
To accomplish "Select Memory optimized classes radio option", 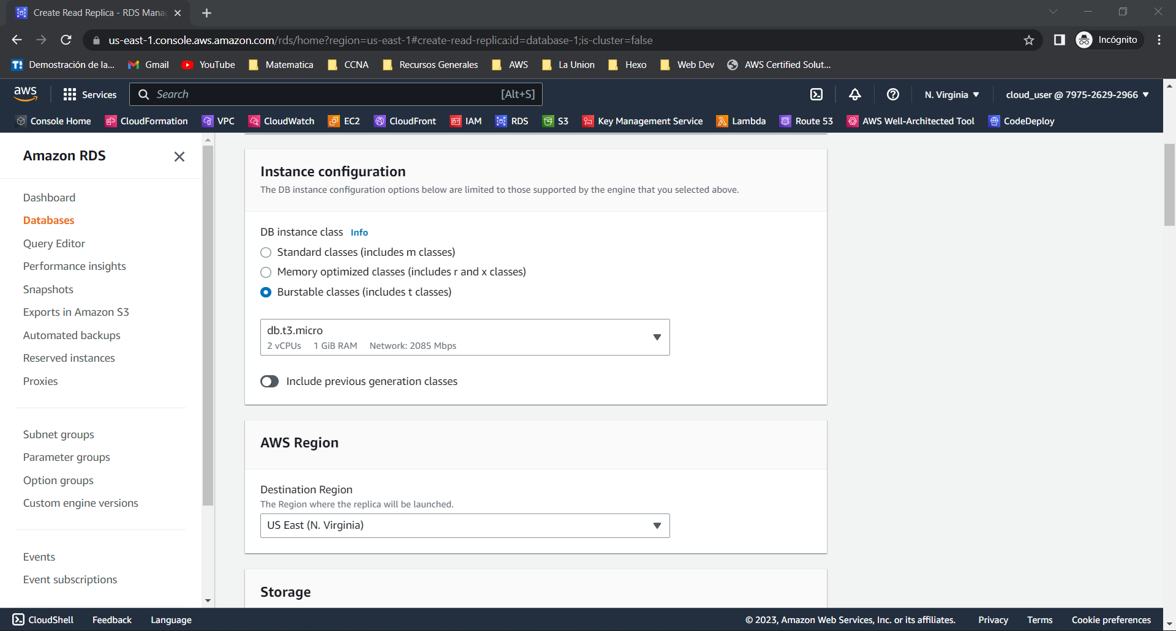I will coord(266,272).
